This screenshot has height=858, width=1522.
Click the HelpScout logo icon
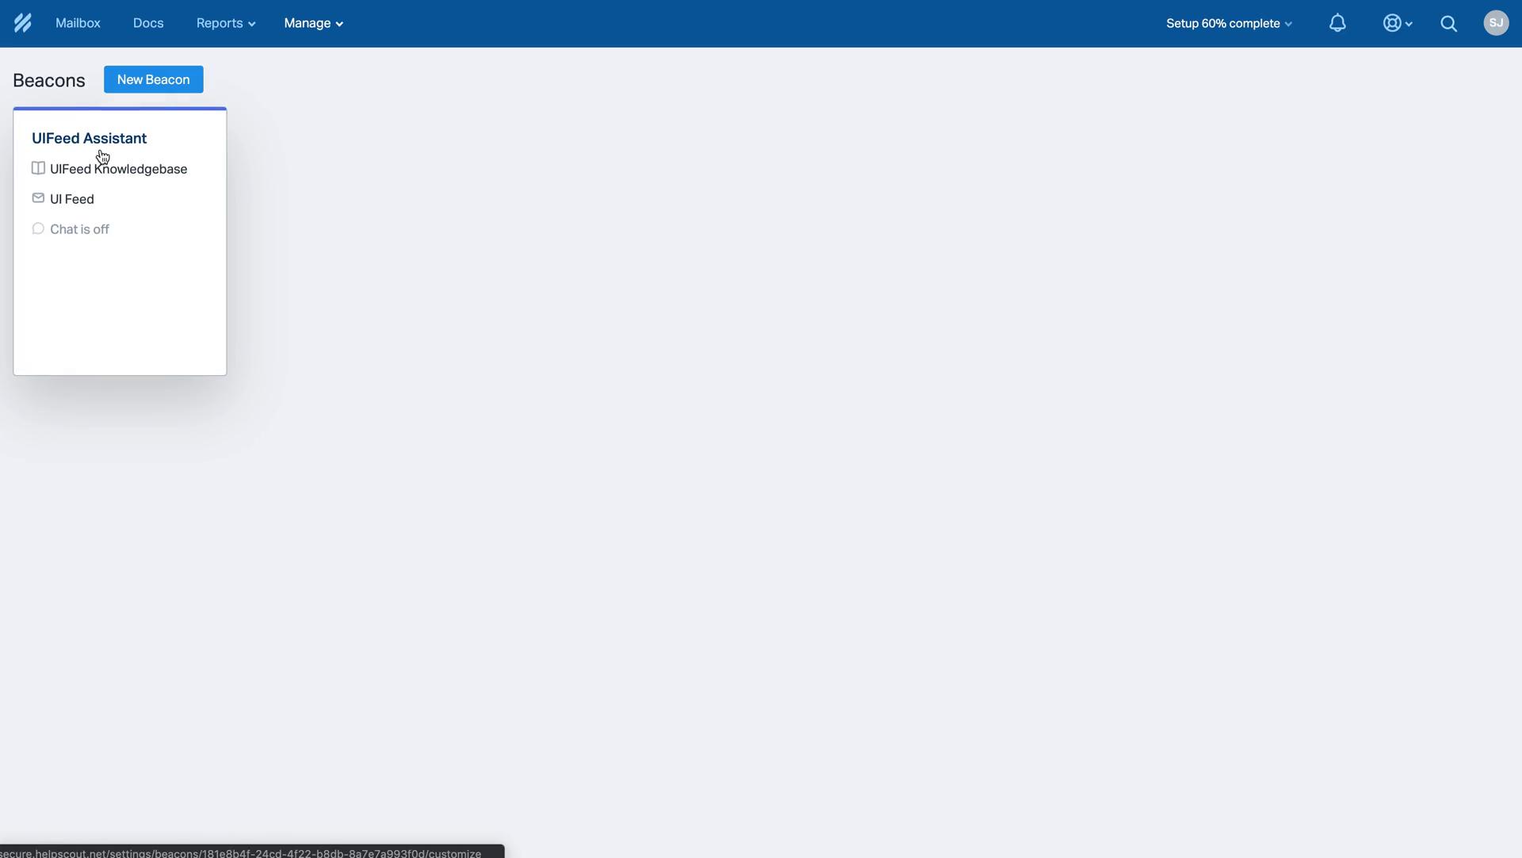(x=22, y=23)
